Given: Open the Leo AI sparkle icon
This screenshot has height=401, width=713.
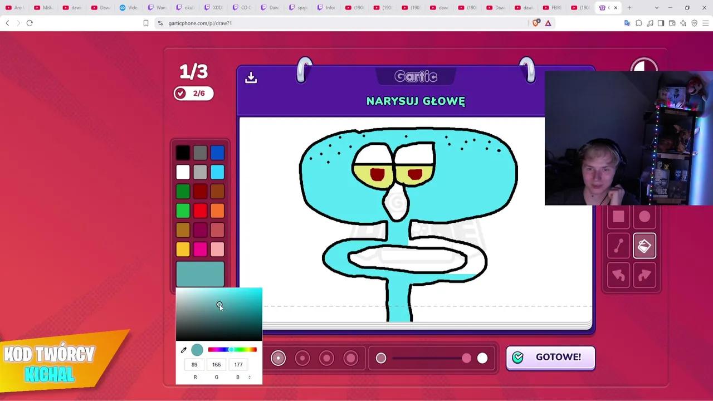Looking at the screenshot, I should pyautogui.click(x=683, y=23).
